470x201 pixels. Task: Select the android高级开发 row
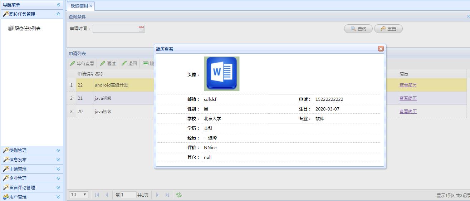(x=266, y=85)
